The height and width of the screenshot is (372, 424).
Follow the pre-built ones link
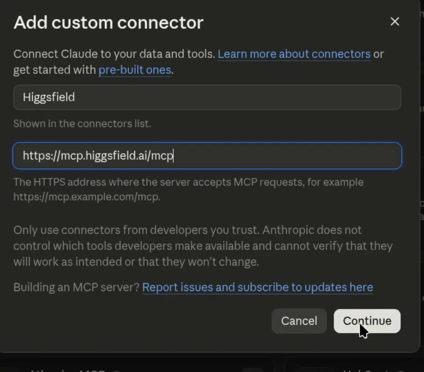[x=135, y=70]
